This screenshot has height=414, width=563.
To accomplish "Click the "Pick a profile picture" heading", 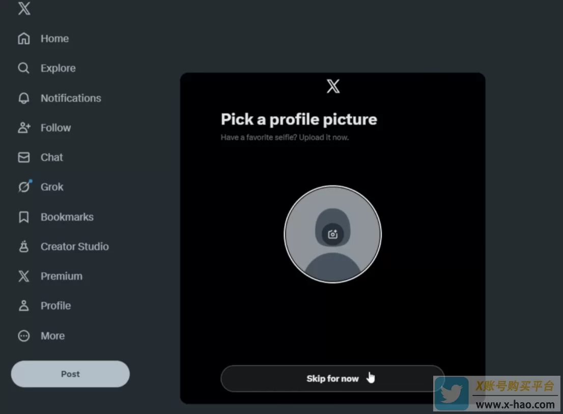I will click(x=299, y=119).
